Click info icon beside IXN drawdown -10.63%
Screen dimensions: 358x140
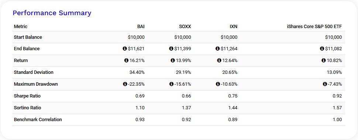point(218,84)
